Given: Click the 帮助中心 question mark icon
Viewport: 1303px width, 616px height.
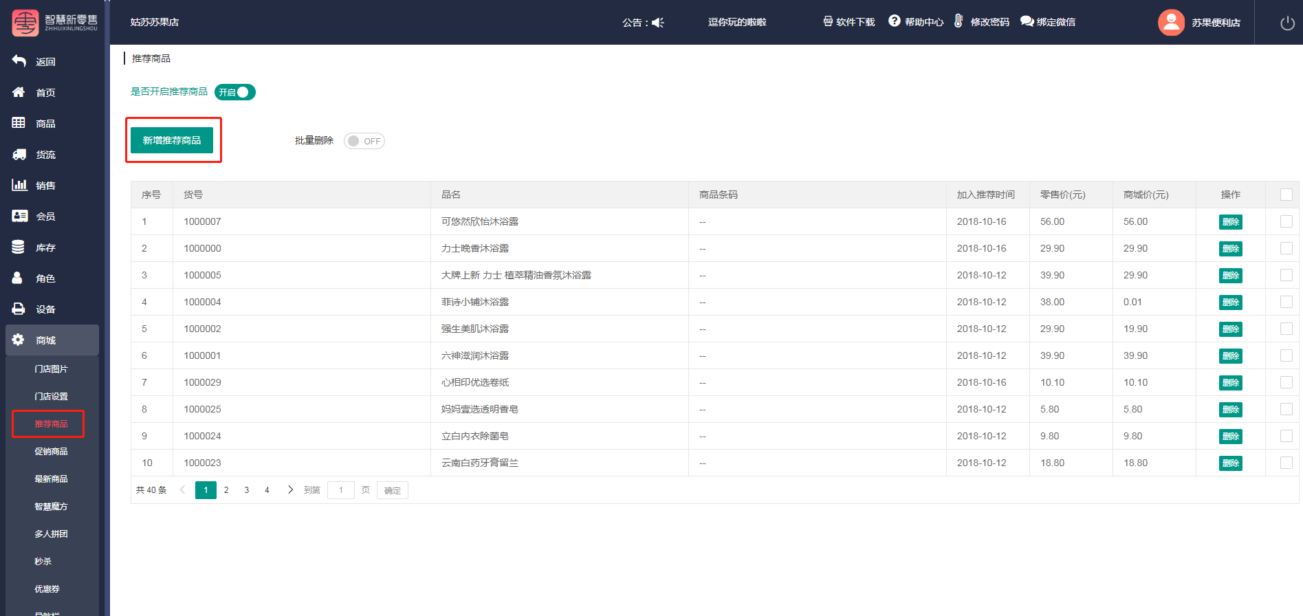Looking at the screenshot, I should [894, 21].
